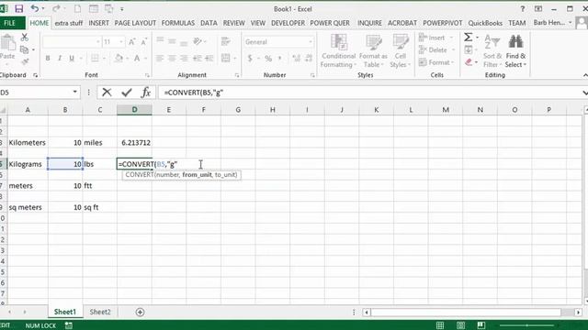Open the Format cells menu

436,62
